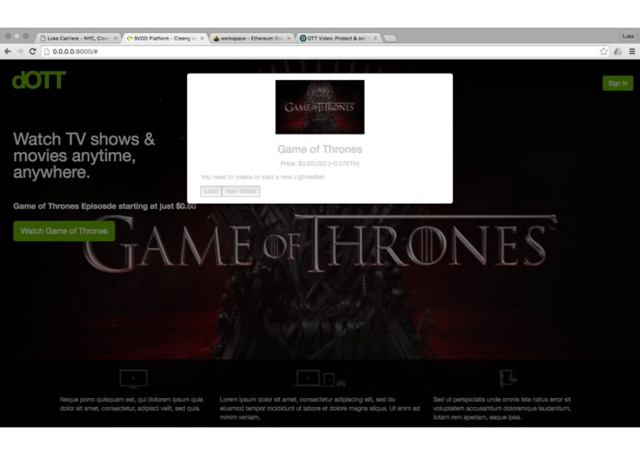Click the Game of Thrones thumbnail in dialog

coord(320,107)
